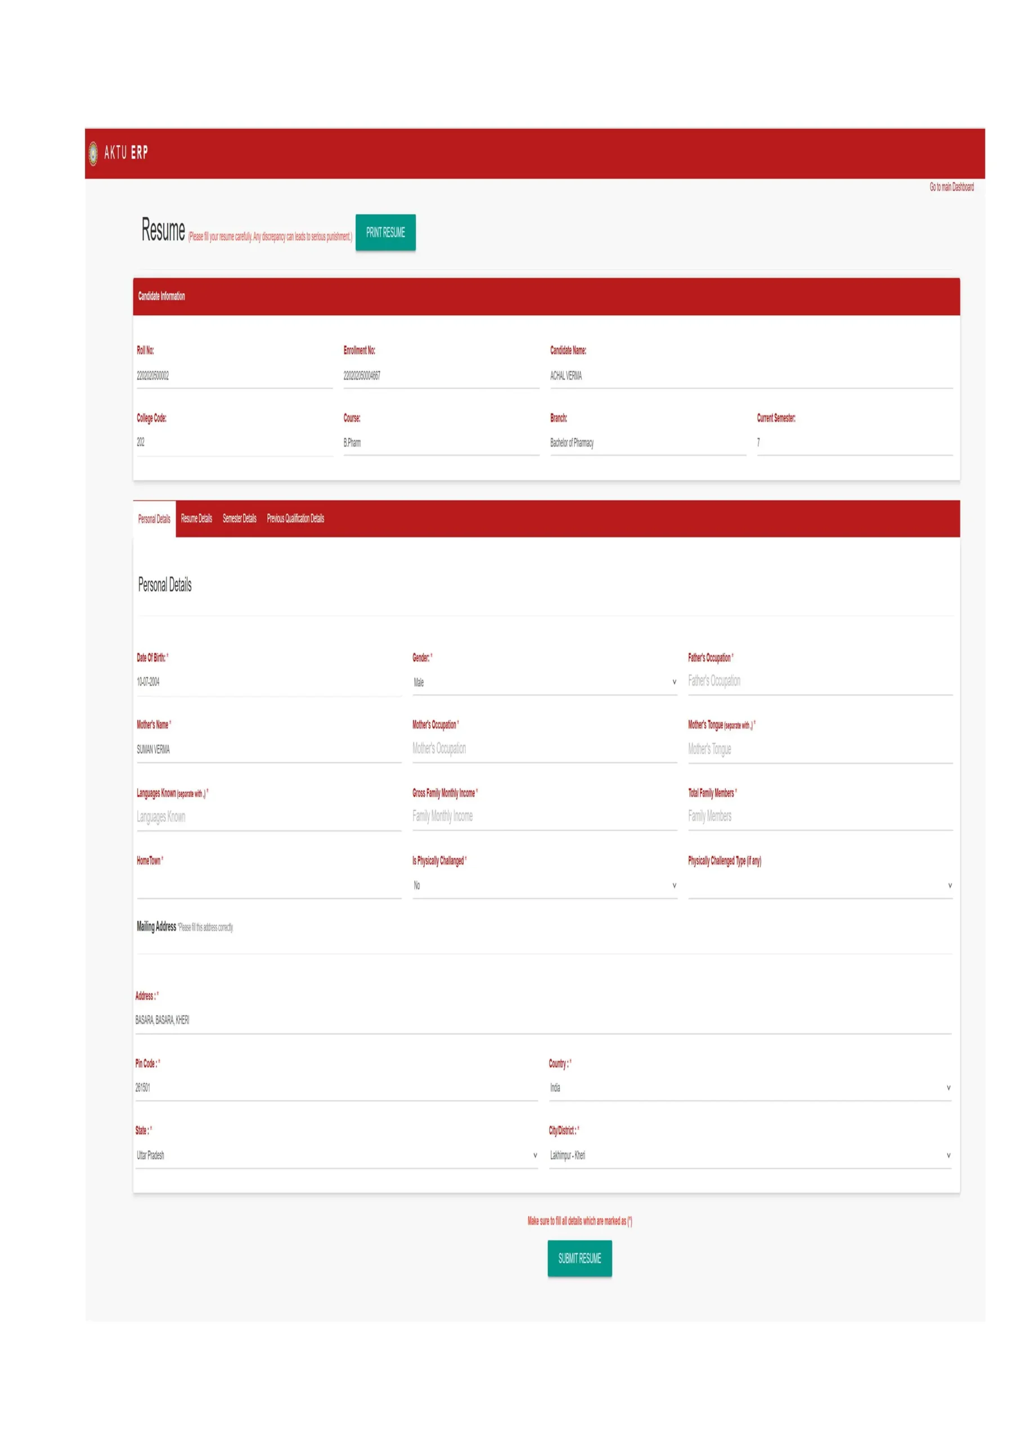Open the Semester Details tab
Image resolution: width=1019 pixels, height=1441 pixels.
click(239, 518)
